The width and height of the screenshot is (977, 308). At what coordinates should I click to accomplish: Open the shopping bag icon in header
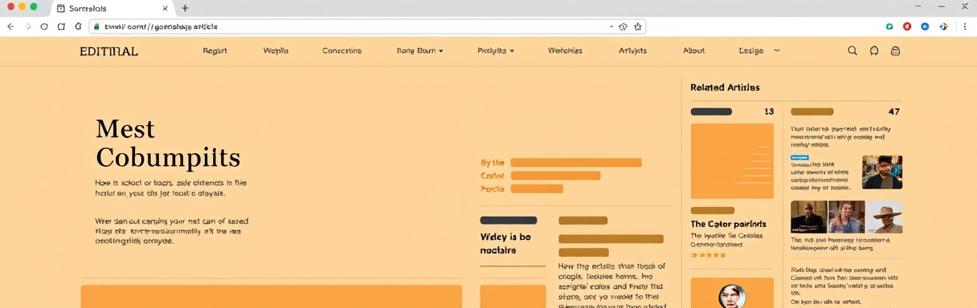[895, 51]
